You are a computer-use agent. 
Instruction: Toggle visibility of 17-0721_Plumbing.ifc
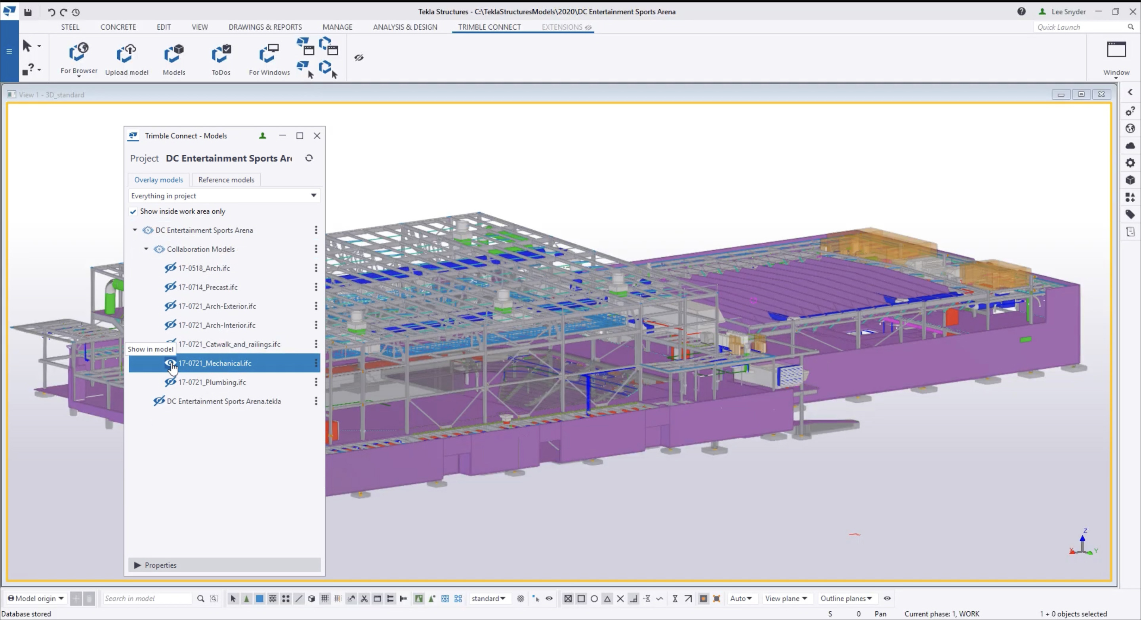pos(170,382)
